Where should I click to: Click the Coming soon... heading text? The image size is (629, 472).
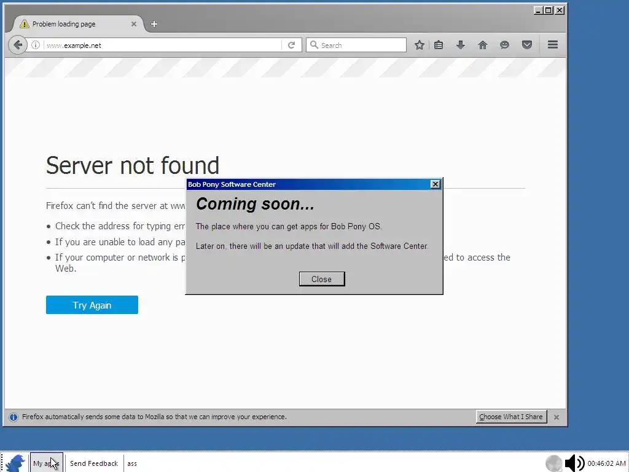tap(255, 204)
